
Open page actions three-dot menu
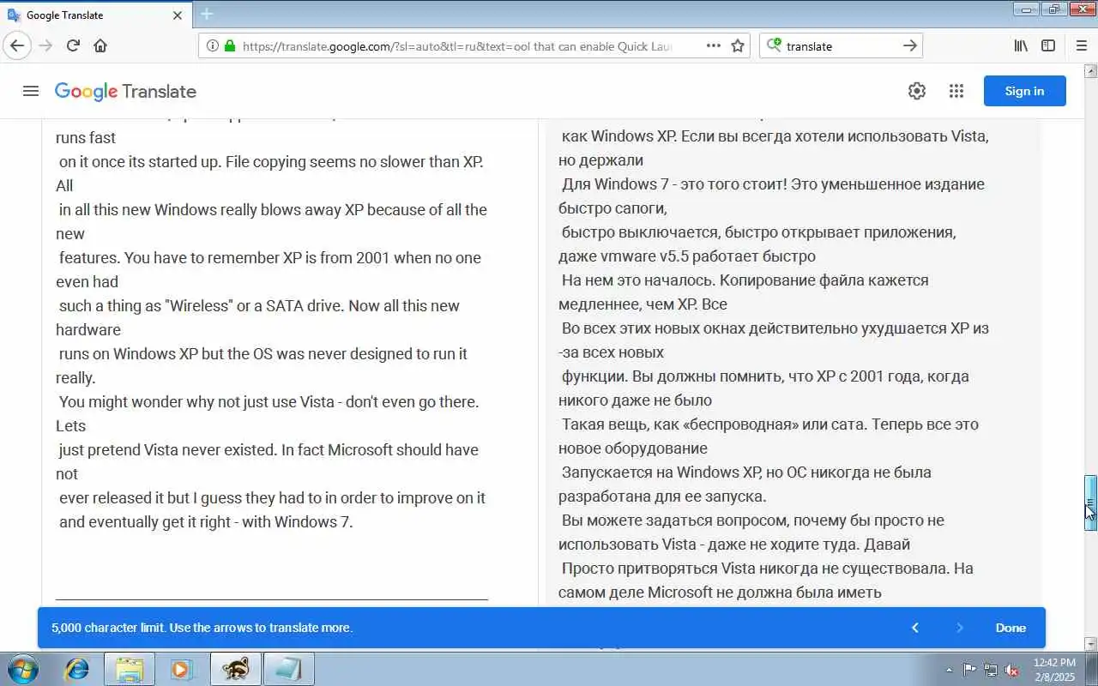[713, 45]
